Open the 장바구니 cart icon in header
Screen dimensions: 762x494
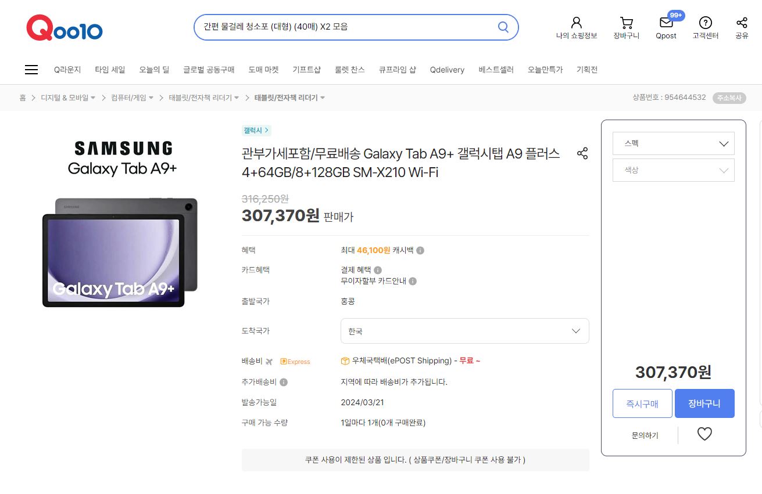pos(627,23)
